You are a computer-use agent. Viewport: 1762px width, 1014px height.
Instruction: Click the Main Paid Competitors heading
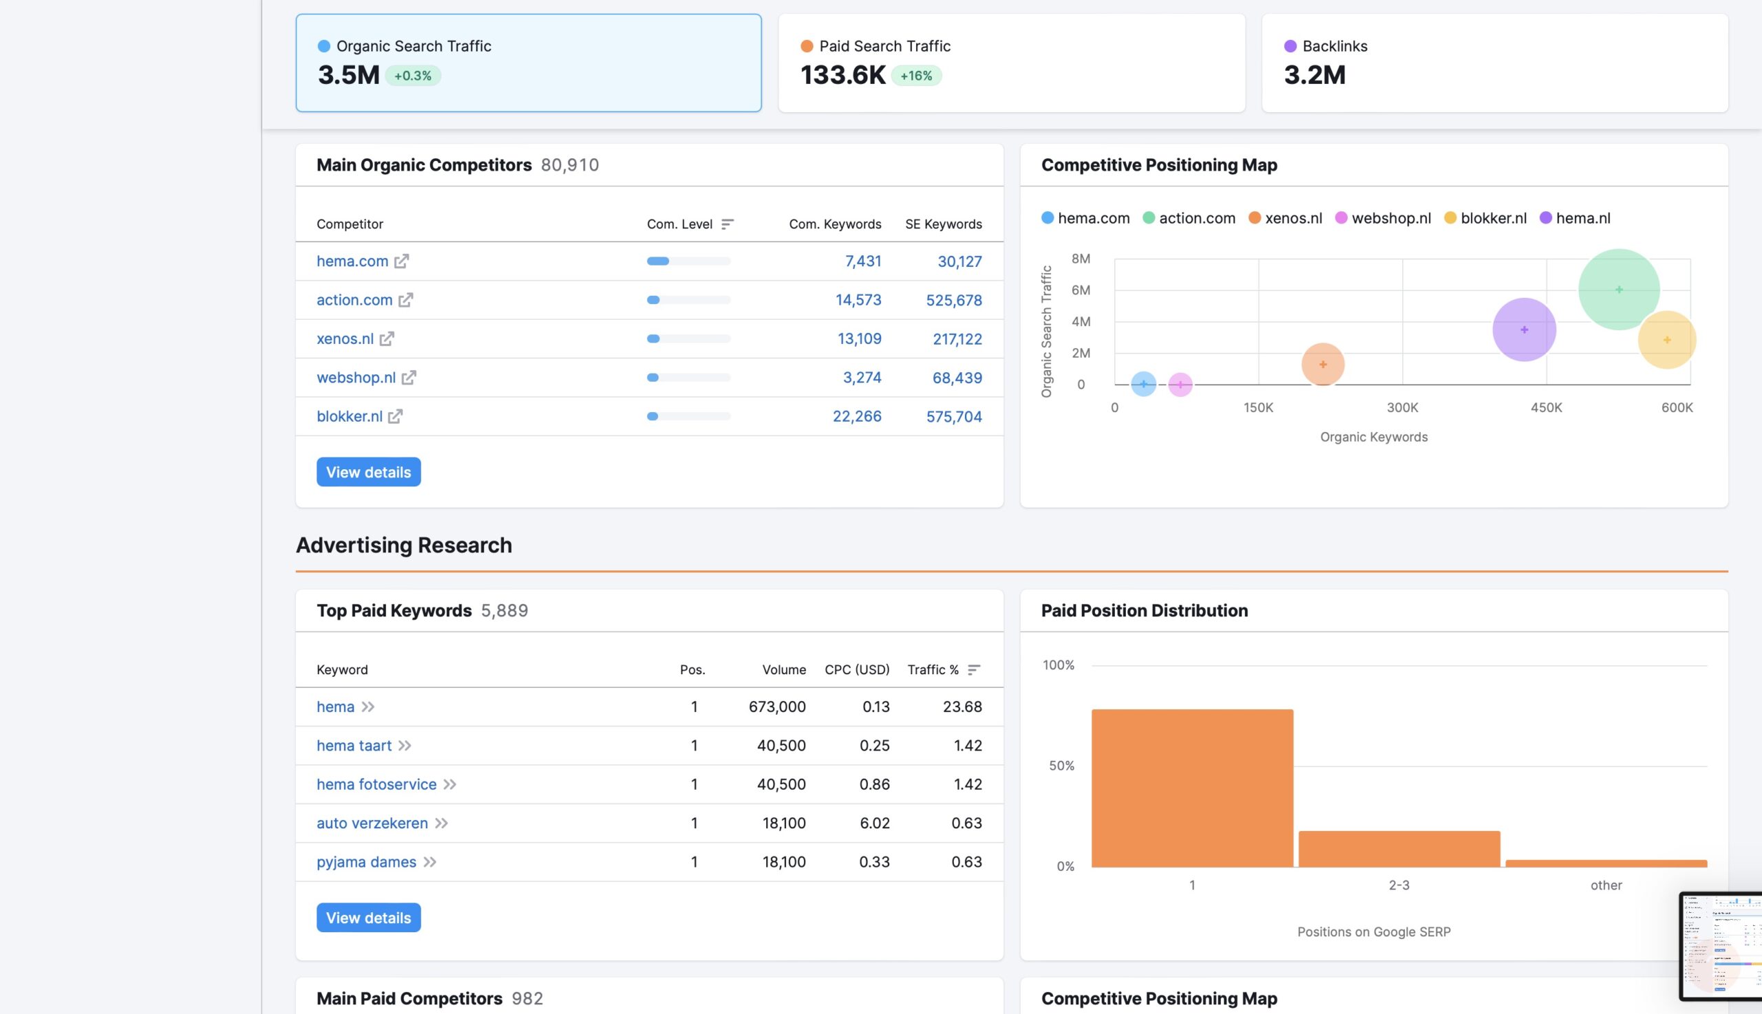pos(409,998)
